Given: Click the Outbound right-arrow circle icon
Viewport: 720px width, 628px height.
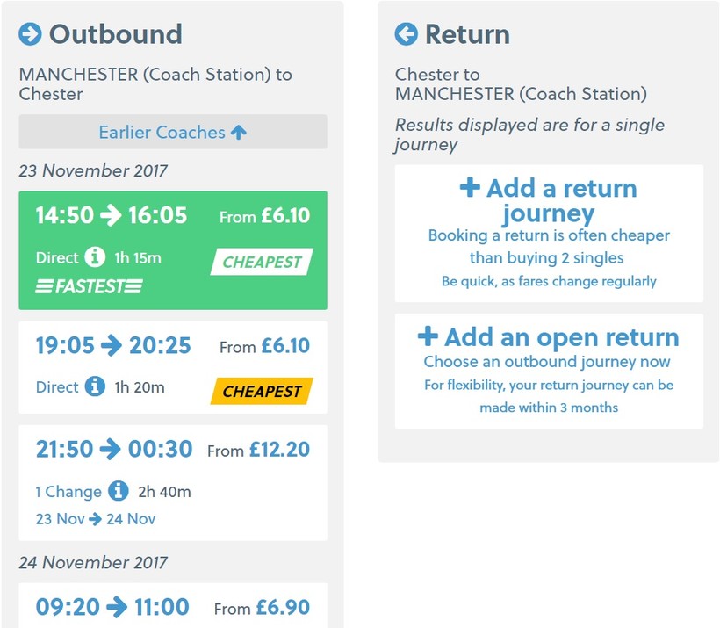Looking at the screenshot, I should click(x=30, y=34).
